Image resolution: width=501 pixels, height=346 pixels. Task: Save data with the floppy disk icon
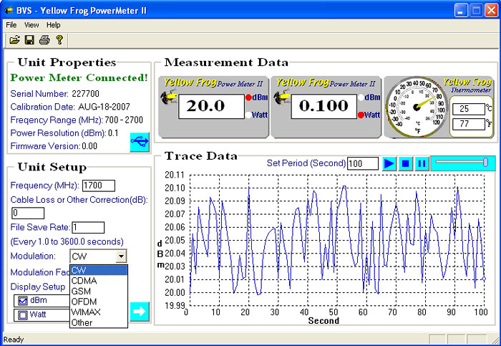[x=29, y=40]
